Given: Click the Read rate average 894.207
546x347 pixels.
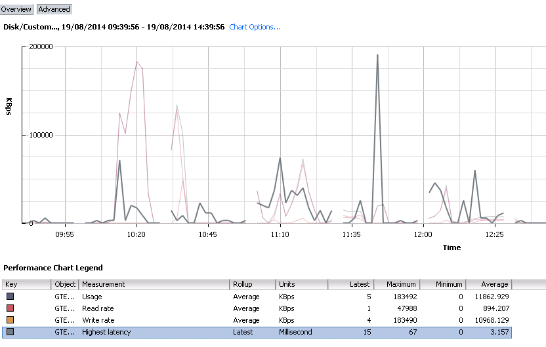Looking at the screenshot, I should coord(496,308).
